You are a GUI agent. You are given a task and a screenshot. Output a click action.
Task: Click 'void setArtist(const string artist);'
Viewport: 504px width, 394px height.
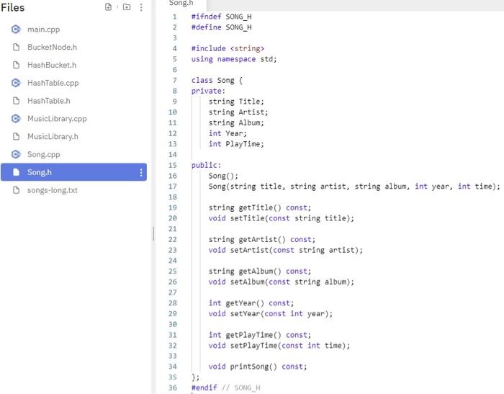(x=285, y=250)
